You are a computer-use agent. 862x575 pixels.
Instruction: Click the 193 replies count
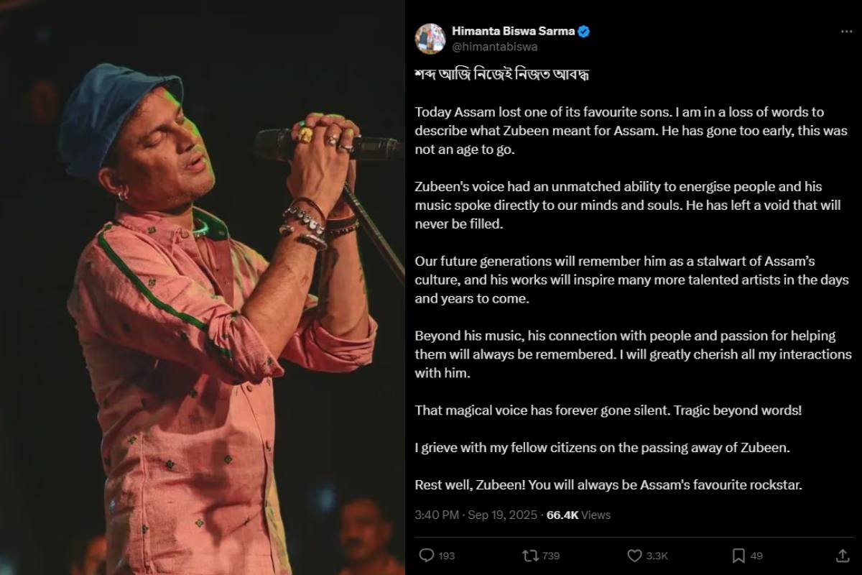click(448, 555)
